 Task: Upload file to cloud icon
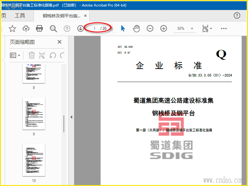pos(26,29)
